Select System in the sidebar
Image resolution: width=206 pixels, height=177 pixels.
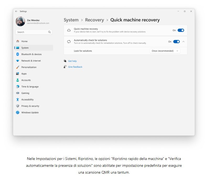[x=34, y=48]
